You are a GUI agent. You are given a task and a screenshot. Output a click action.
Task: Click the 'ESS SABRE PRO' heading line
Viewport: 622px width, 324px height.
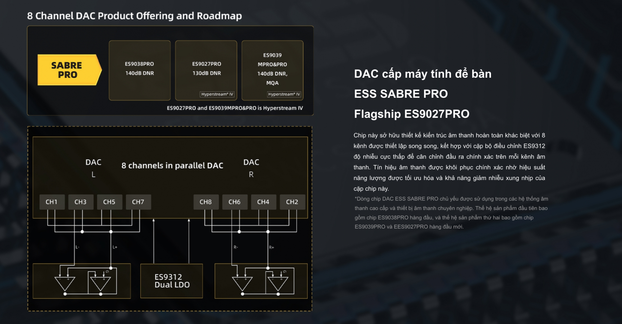point(401,94)
